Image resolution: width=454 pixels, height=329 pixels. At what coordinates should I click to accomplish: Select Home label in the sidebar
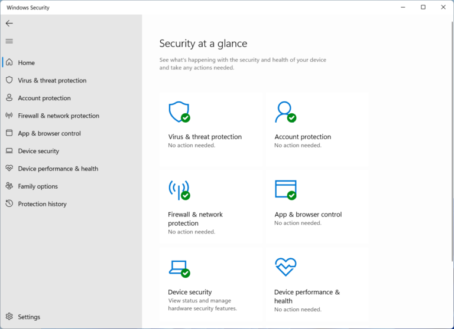tap(27, 62)
